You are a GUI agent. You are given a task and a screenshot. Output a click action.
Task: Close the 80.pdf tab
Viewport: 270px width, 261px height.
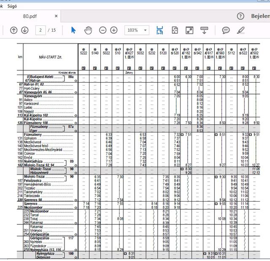coord(56,16)
